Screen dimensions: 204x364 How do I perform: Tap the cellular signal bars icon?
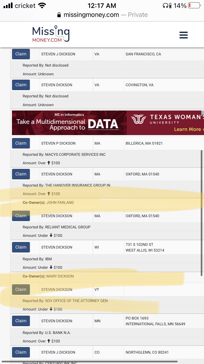pos(8,5)
